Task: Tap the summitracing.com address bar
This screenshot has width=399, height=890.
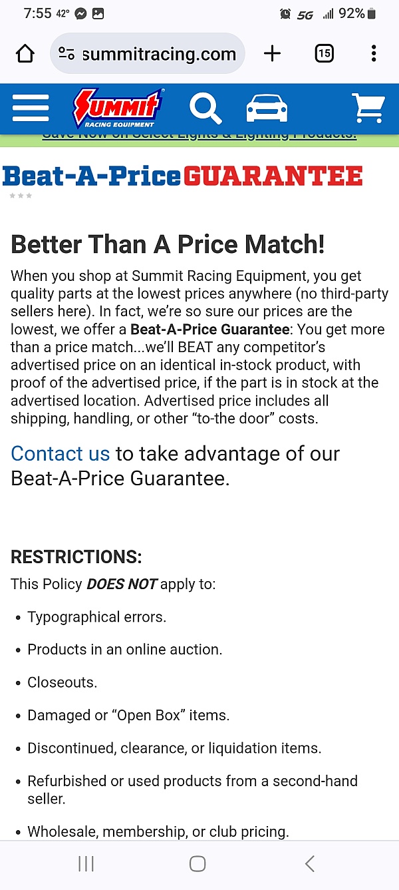Action: click(x=158, y=54)
